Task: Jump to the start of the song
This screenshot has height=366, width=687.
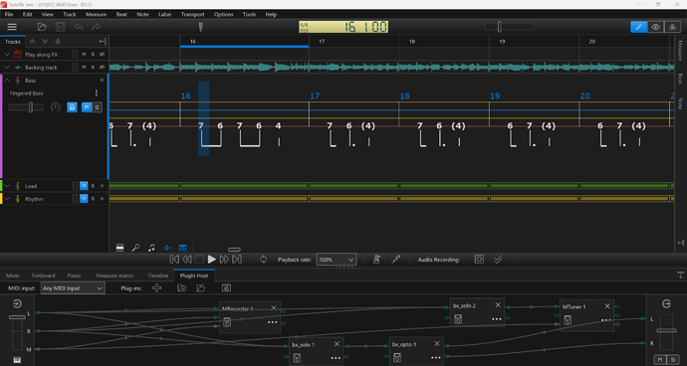Action: pyautogui.click(x=174, y=260)
